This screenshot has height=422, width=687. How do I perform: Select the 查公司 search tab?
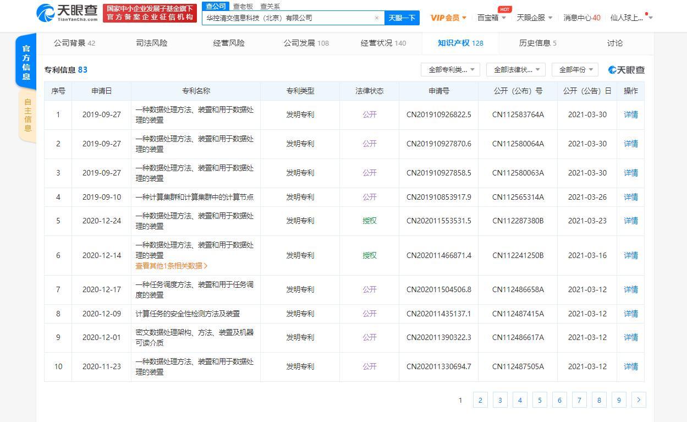point(216,6)
